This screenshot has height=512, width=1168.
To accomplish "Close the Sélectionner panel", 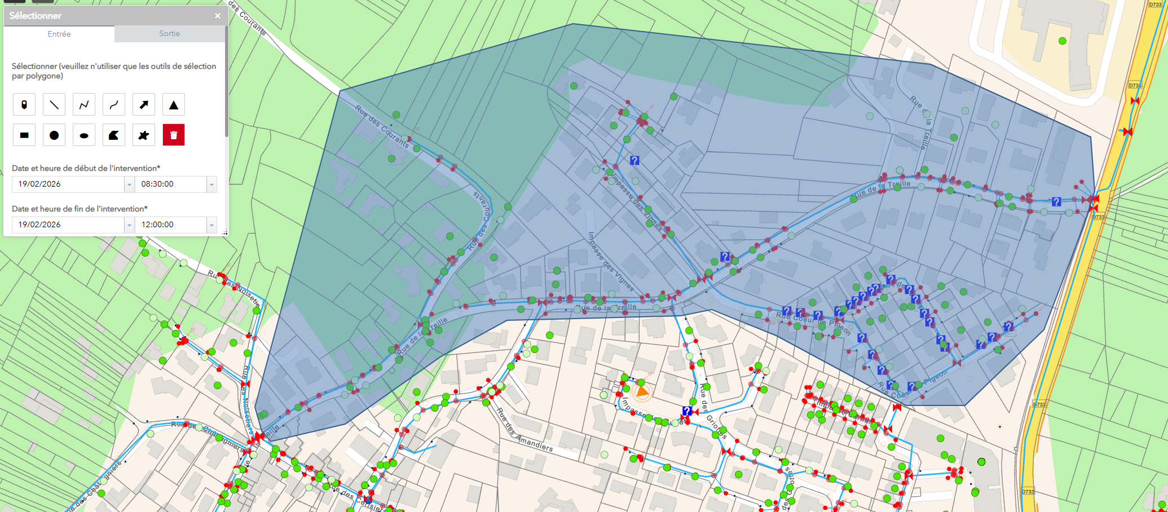I will 218,16.
